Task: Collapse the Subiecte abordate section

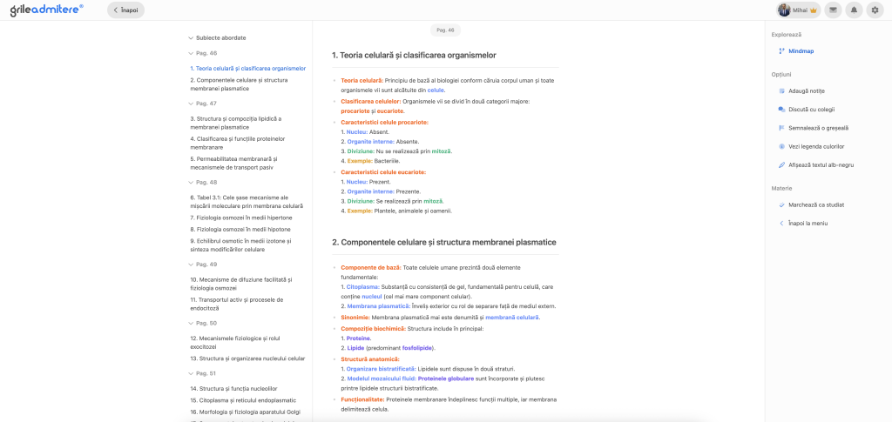Action: coord(191,38)
